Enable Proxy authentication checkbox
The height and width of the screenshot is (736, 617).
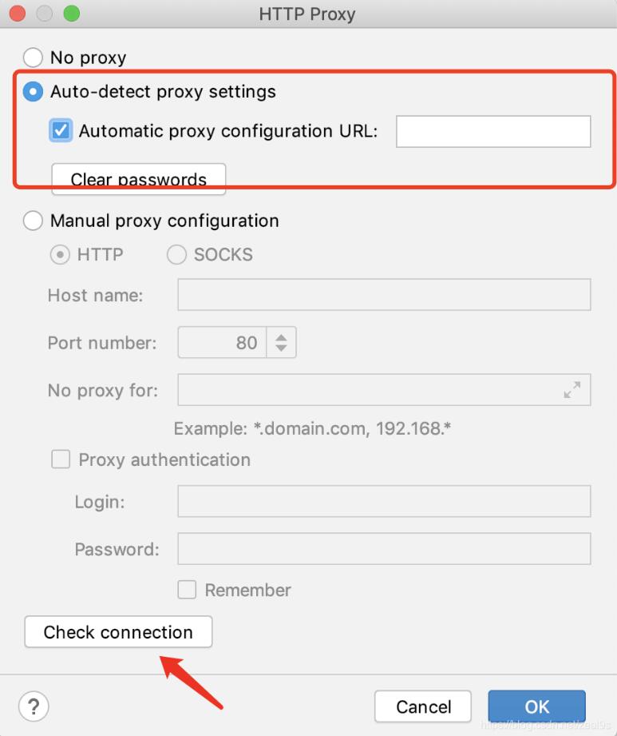tap(61, 460)
